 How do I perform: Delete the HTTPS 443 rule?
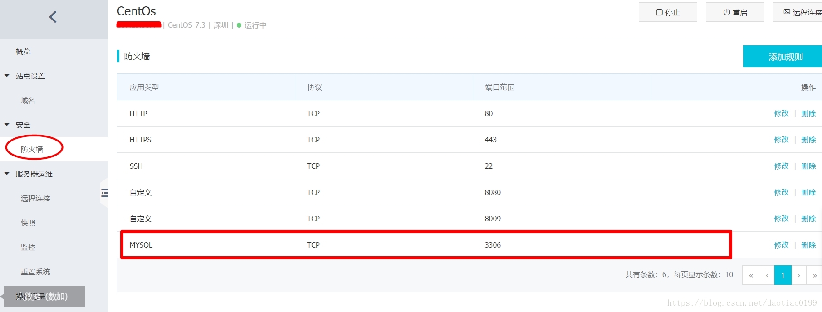pyautogui.click(x=808, y=140)
